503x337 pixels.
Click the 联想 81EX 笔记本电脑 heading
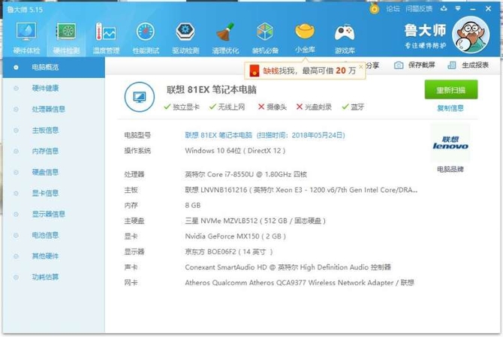pos(212,89)
